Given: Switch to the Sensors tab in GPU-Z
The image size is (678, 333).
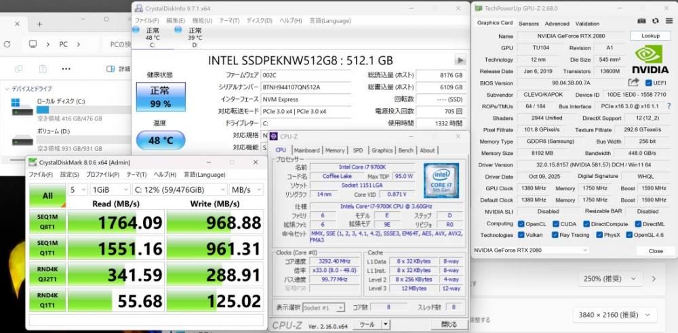Looking at the screenshot, I should [528, 23].
